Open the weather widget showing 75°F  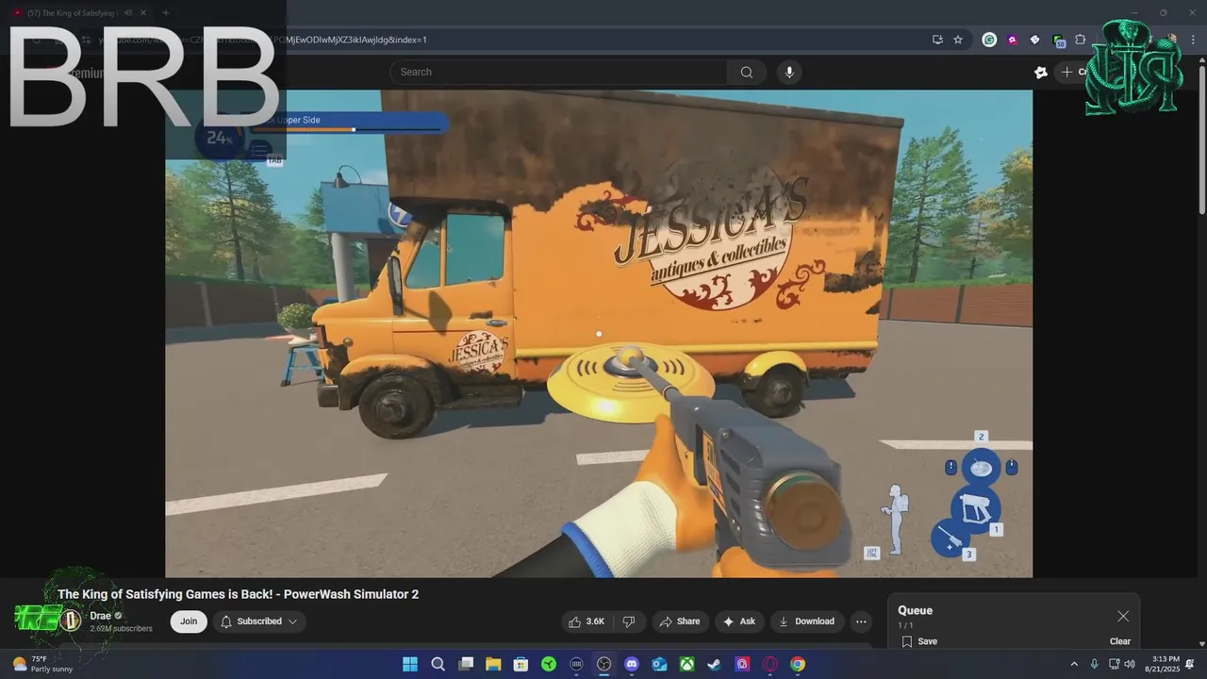pos(41,664)
